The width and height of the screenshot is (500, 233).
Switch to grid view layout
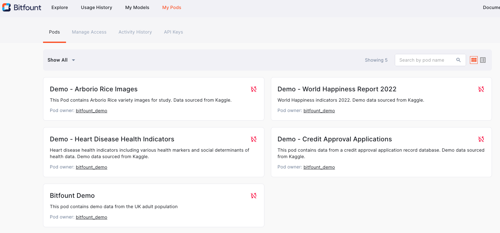click(474, 60)
